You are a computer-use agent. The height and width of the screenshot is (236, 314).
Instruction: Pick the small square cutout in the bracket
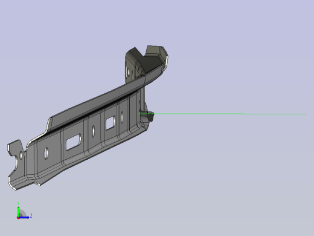pos(111,123)
